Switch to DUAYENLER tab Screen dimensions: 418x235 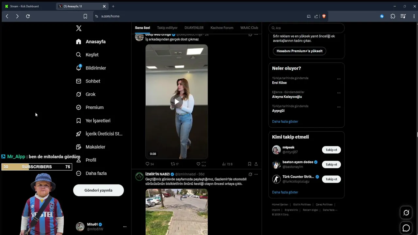pos(194,28)
